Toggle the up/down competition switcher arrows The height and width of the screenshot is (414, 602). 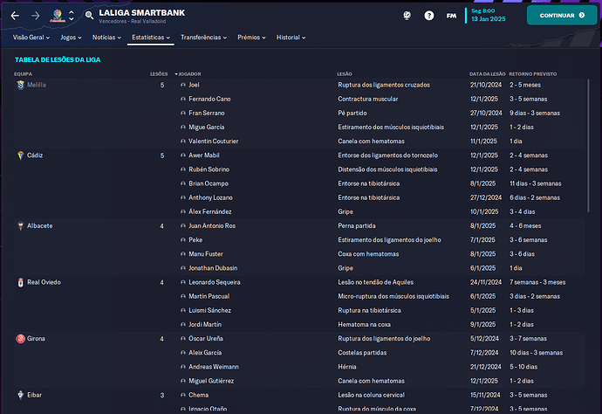pyautogui.click(x=72, y=16)
